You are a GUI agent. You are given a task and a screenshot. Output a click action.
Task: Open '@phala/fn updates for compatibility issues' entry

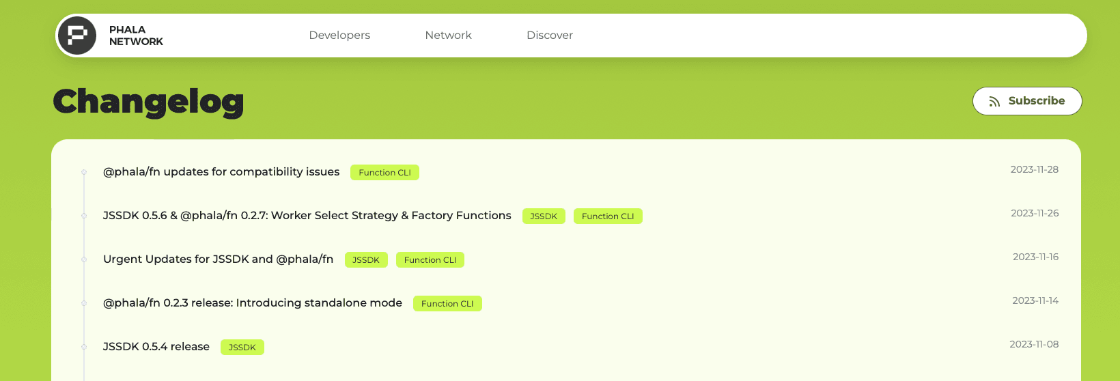[221, 172]
